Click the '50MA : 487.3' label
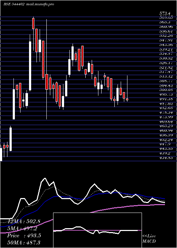The width and height of the screenshot is (177, 248). [x=24, y=242]
